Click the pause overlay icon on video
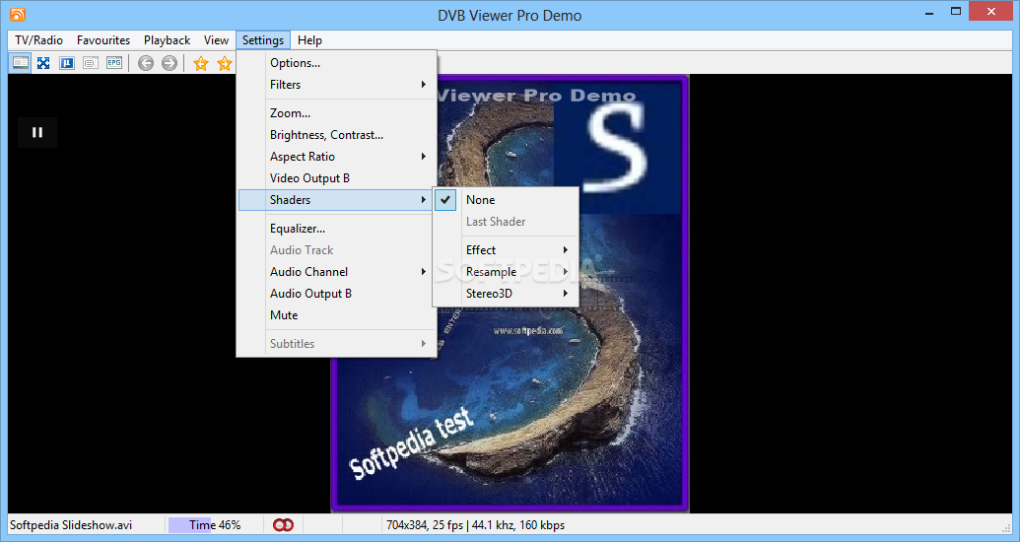This screenshot has height=542, width=1020. pos(37,132)
